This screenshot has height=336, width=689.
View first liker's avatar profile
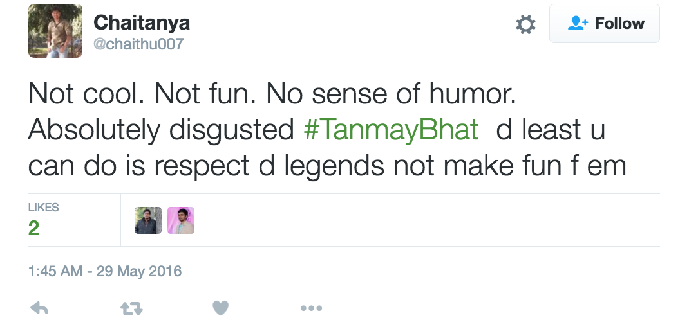coord(148,220)
